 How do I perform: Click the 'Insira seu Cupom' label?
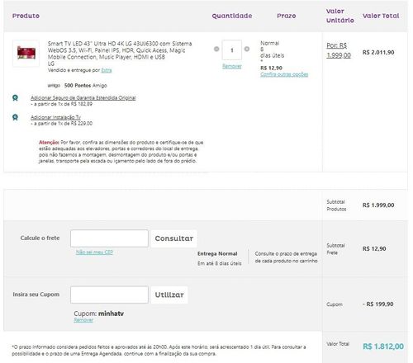point(36,295)
